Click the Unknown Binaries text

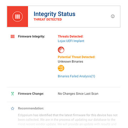[x=70, y=62]
